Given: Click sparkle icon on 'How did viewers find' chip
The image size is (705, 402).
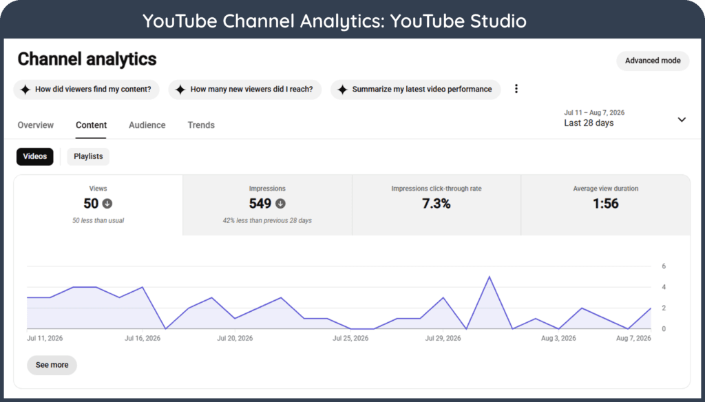Looking at the screenshot, I should pyautogui.click(x=25, y=89).
